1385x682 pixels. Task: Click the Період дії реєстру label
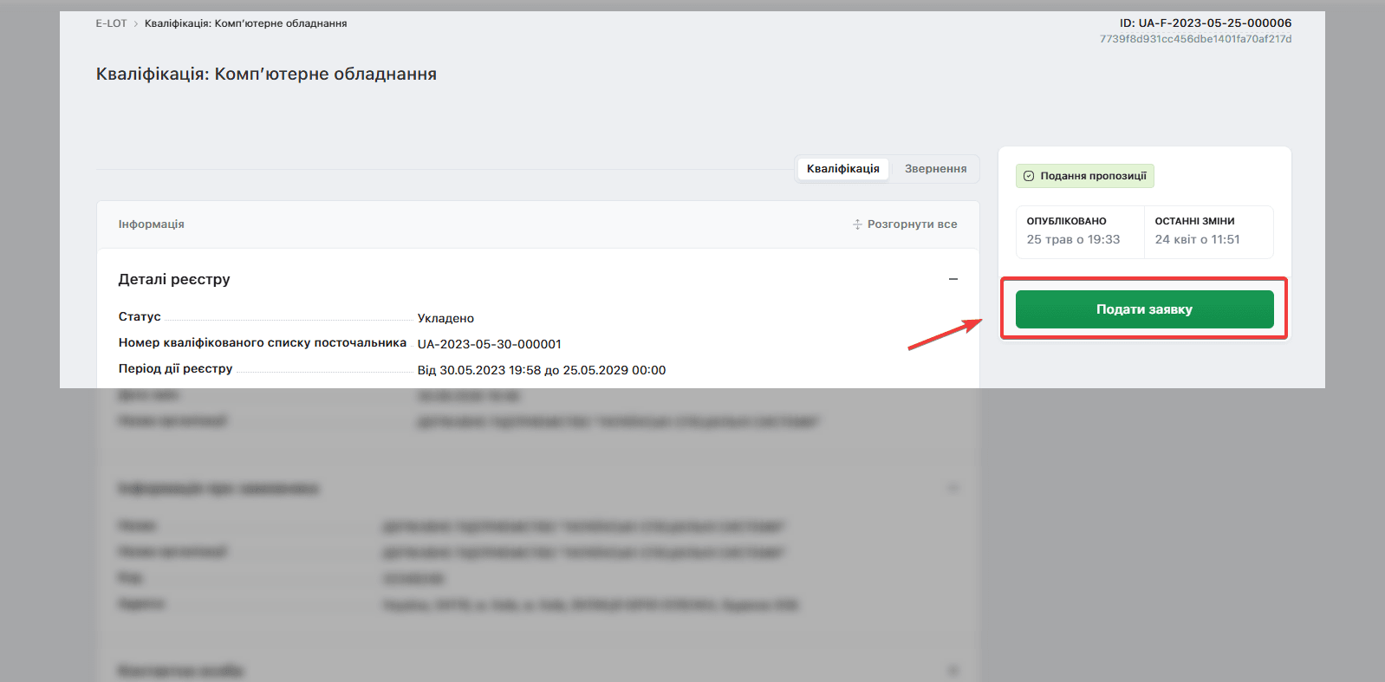coord(175,368)
